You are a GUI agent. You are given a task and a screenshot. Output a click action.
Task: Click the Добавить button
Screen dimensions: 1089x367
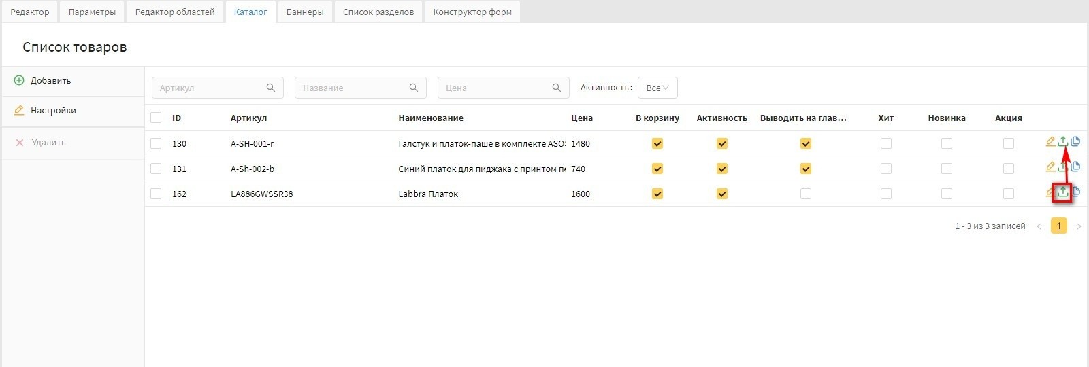point(50,80)
